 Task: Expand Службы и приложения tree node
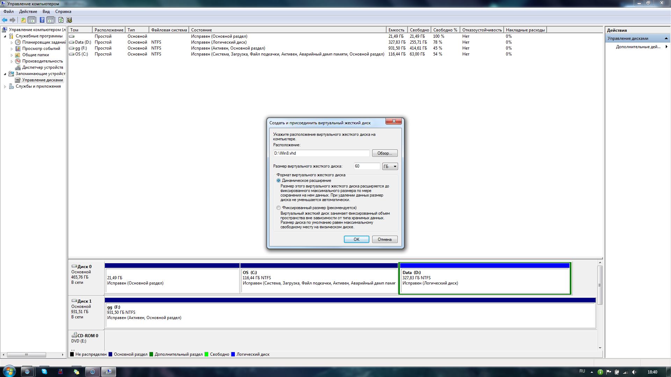[5, 87]
